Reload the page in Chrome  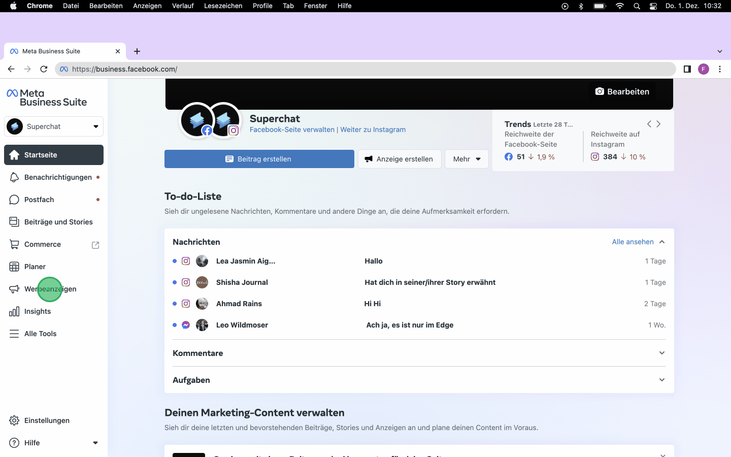[x=44, y=69]
